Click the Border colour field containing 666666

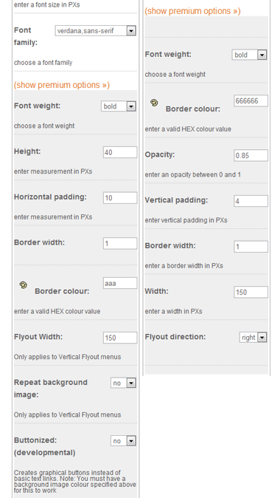point(251,100)
